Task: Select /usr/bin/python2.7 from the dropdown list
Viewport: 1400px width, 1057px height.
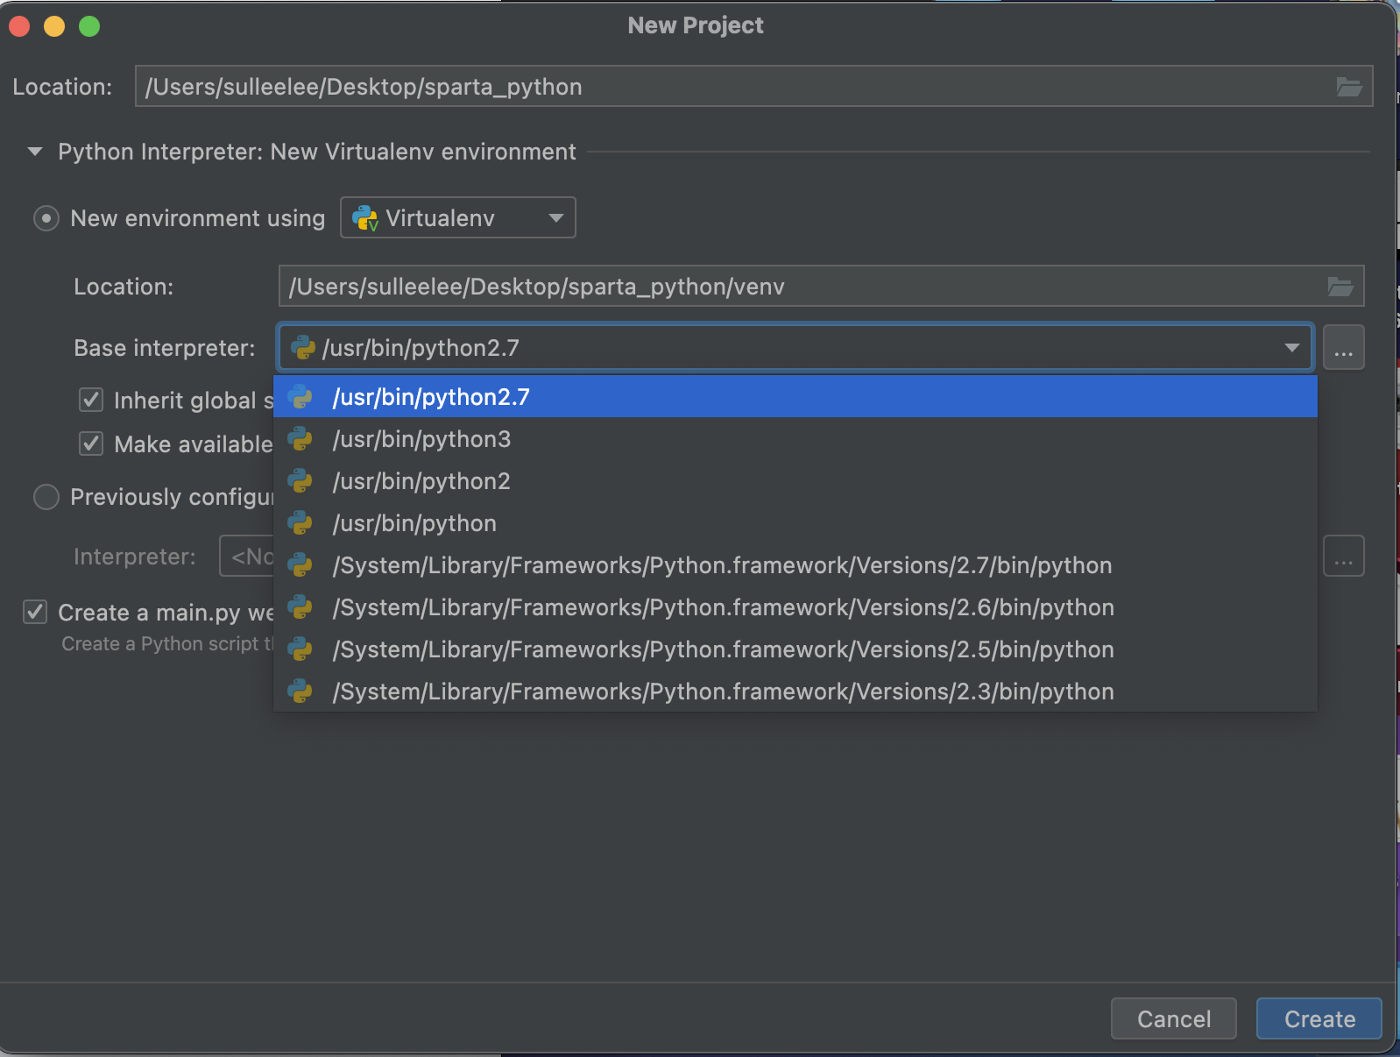Action: click(795, 397)
